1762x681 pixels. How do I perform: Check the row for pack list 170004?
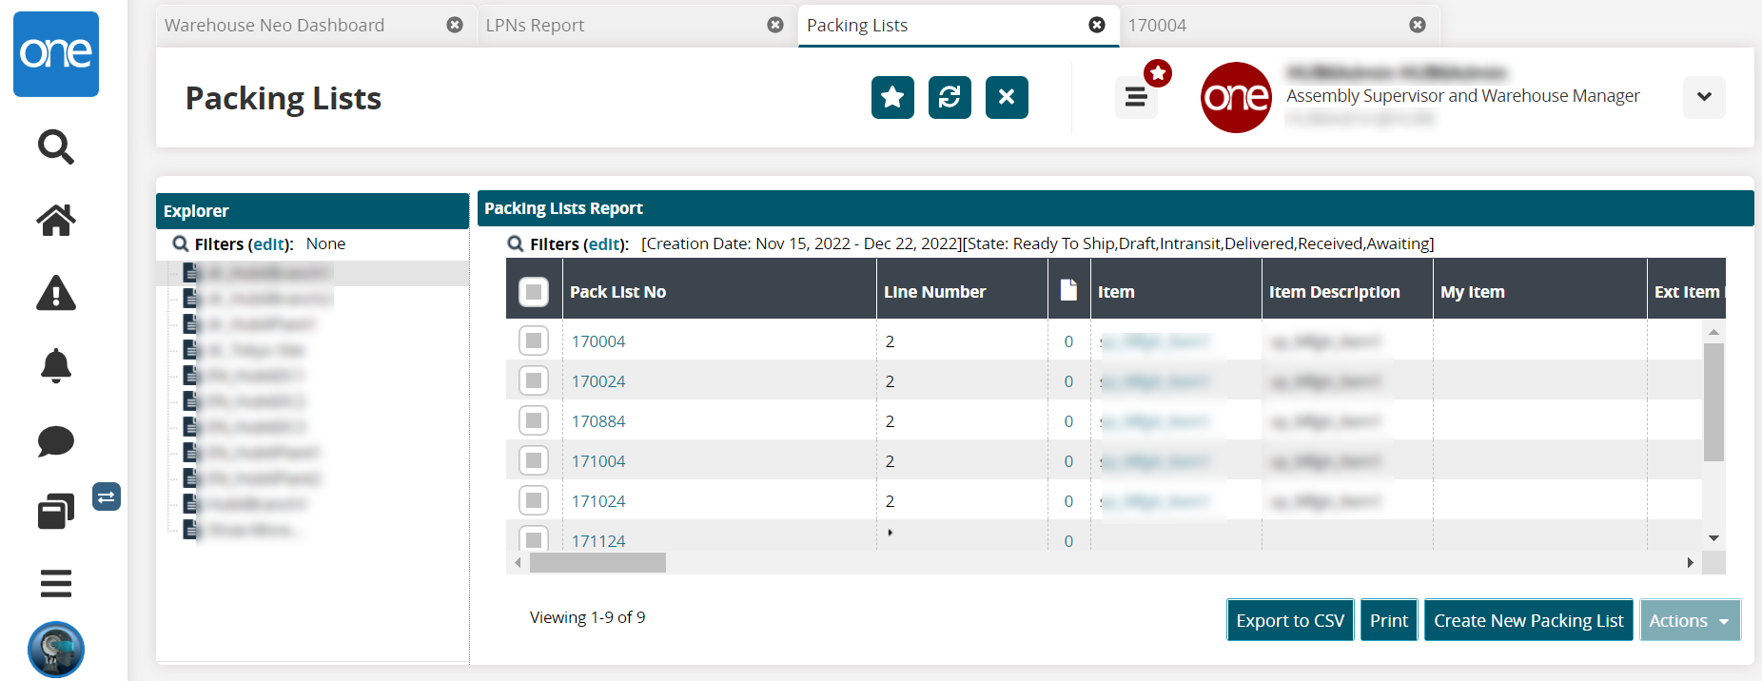534,340
